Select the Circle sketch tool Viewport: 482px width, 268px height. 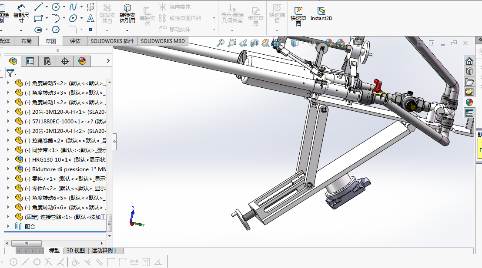[x=56, y=7]
